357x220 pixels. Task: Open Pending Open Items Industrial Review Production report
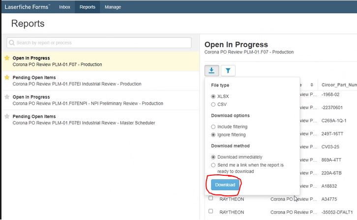100,81
